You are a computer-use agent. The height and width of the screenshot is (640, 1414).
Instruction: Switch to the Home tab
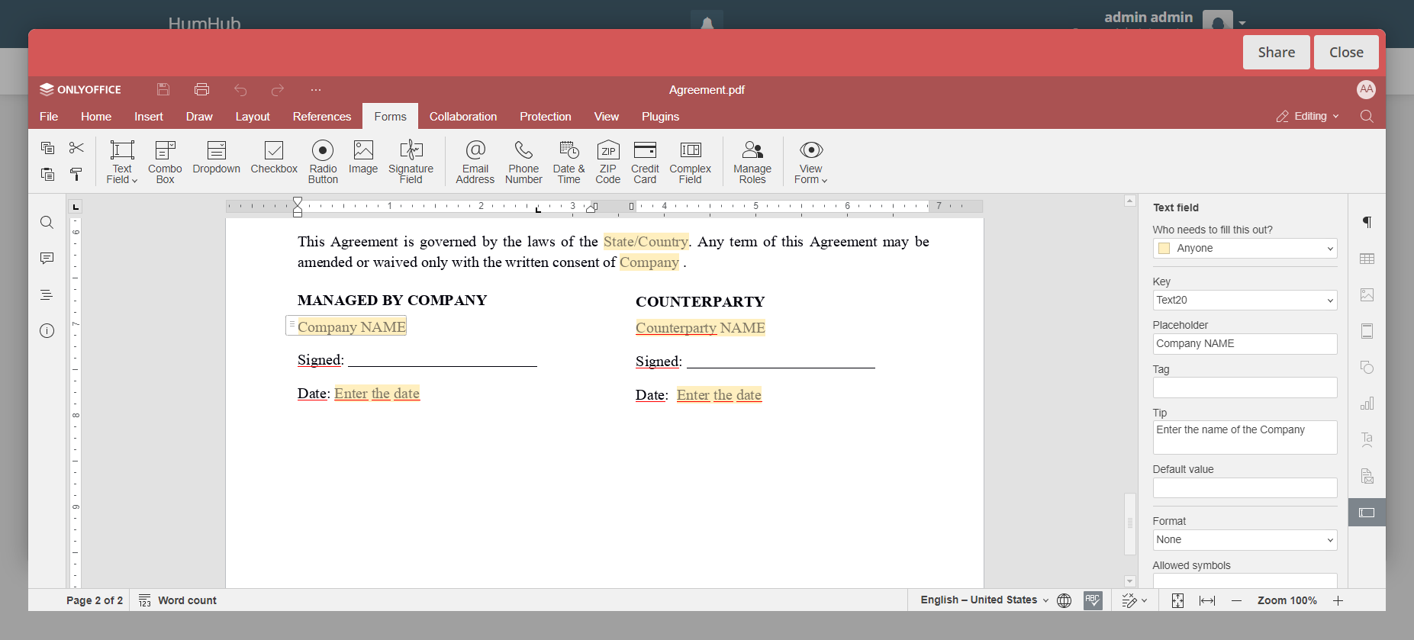coord(96,117)
